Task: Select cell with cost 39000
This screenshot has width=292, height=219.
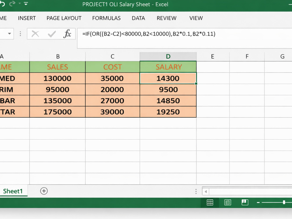Action: (x=112, y=112)
